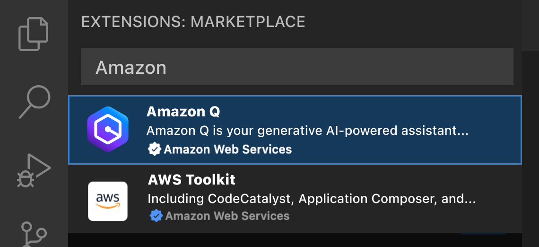
Task: Open the Source Control branch icon
Action: pos(34,234)
